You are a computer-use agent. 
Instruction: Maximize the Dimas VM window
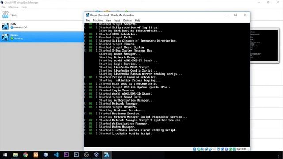[236, 15]
